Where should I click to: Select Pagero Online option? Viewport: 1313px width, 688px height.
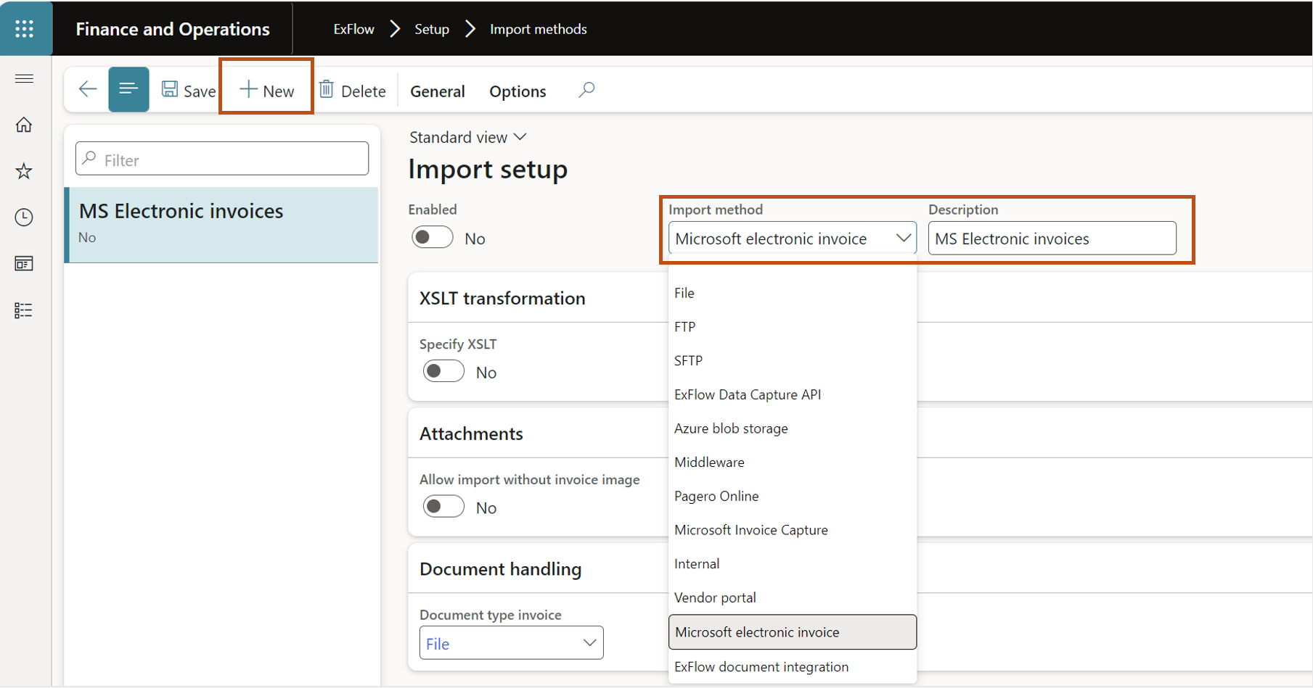792,496
